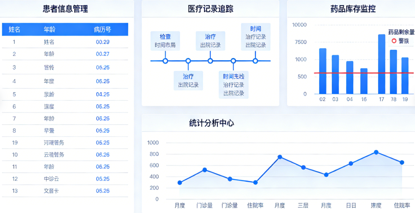Select the 04.25 record number in row 5

pos(103,94)
